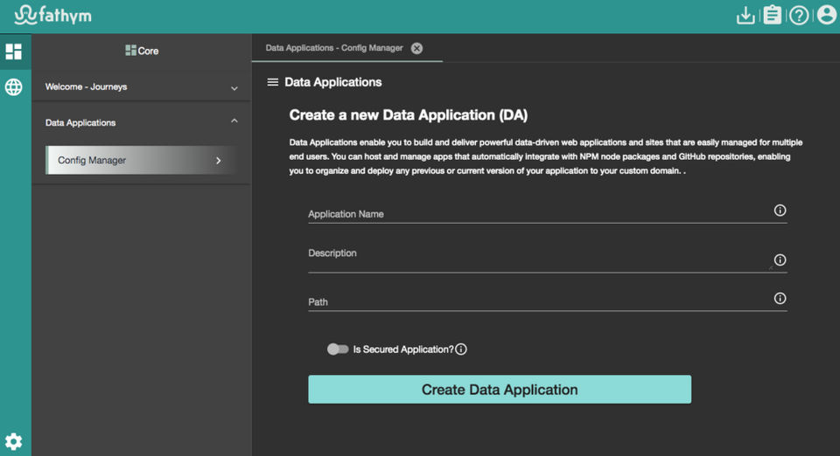The image size is (840, 456).
Task: Select the dashboard grid icon in sidebar
Action: 14,51
